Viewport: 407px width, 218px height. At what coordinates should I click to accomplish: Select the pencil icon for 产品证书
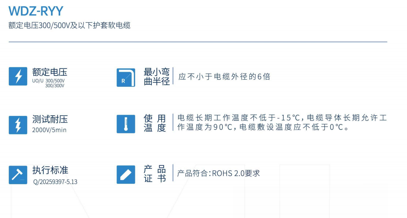(x=126, y=174)
